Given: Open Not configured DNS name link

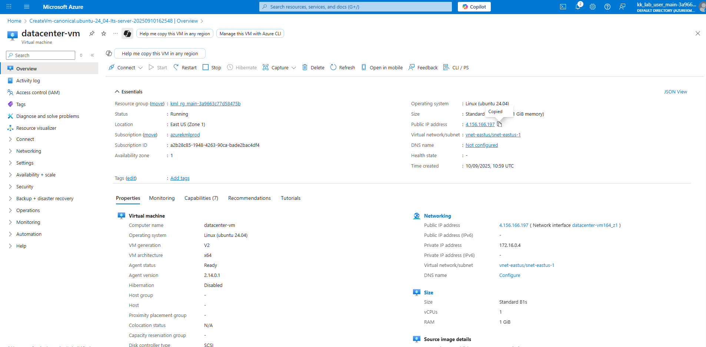Looking at the screenshot, I should click(482, 145).
